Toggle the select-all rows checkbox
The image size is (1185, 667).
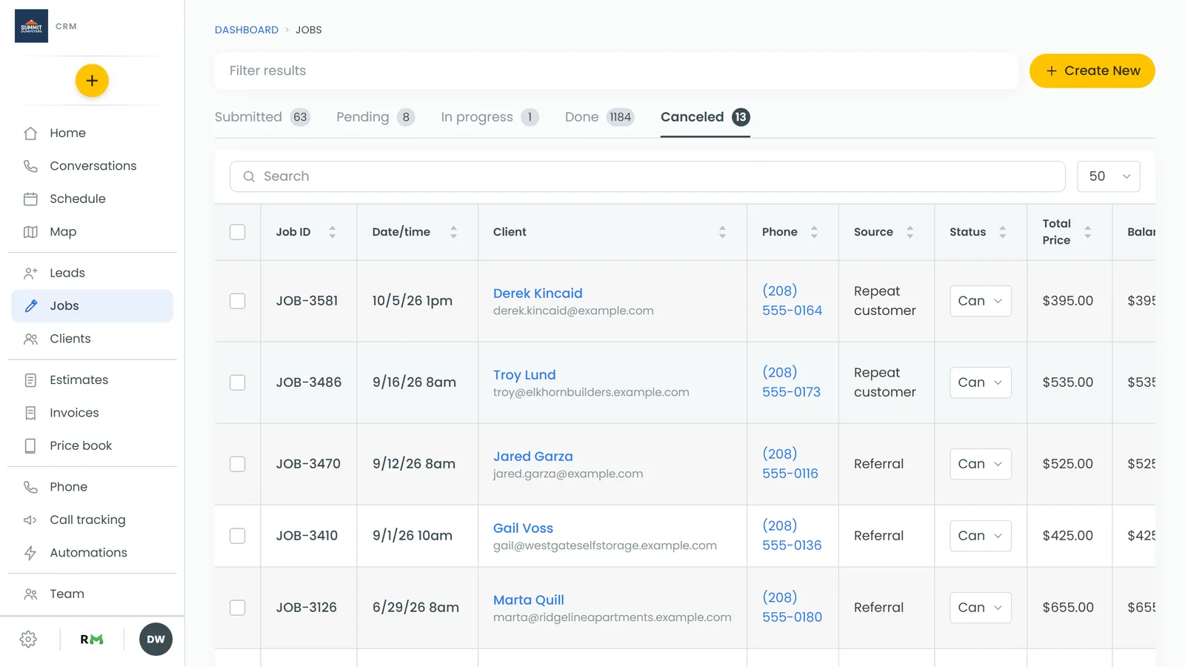(x=238, y=232)
